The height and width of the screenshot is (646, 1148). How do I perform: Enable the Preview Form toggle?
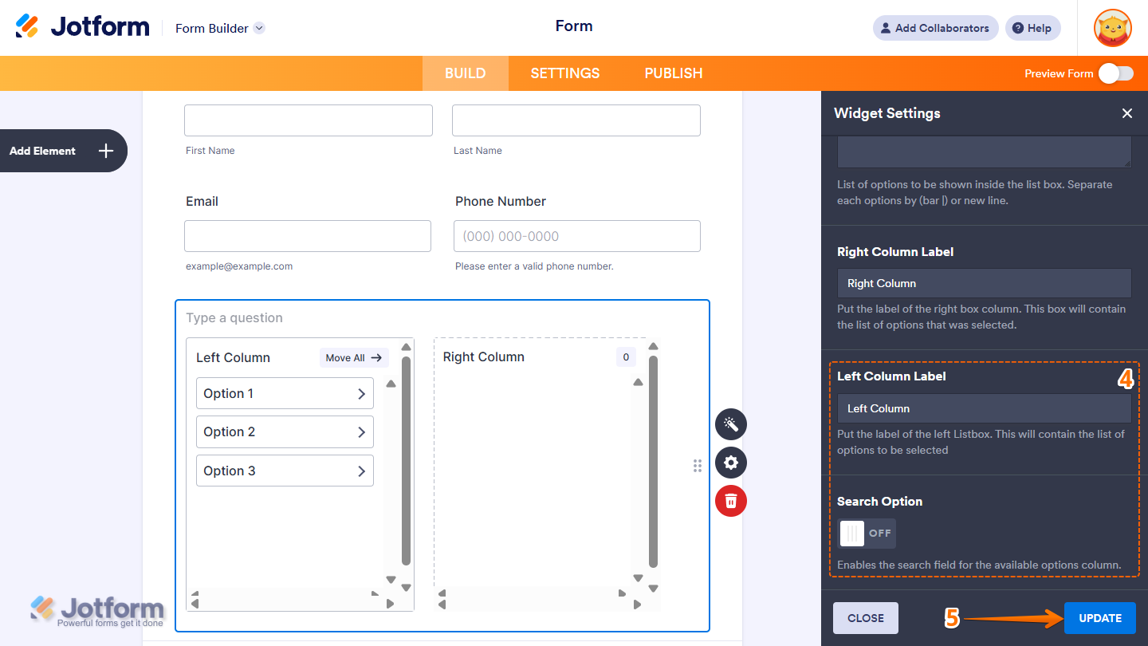pyautogui.click(x=1115, y=73)
